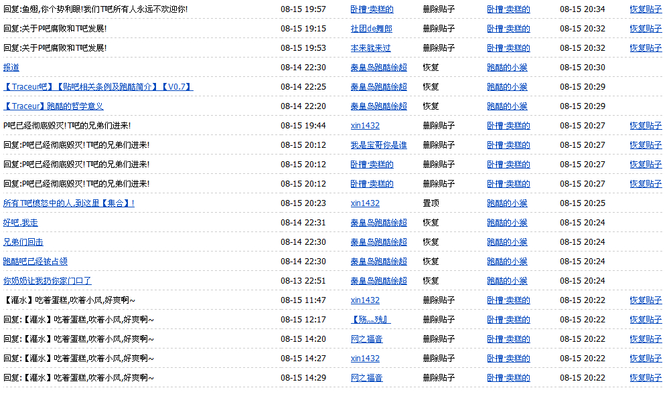This screenshot has height=394, width=671.
Task: Select the operation time 08-15 20:30
Action: pos(583,68)
